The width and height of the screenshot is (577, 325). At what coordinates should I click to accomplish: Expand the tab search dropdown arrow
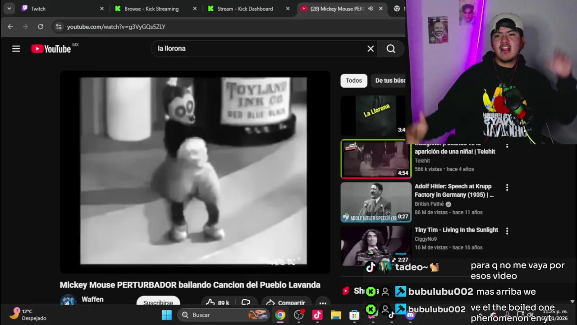[x=9, y=9]
